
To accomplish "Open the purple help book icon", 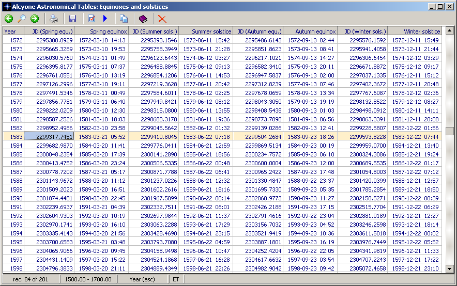I will 143,19.
